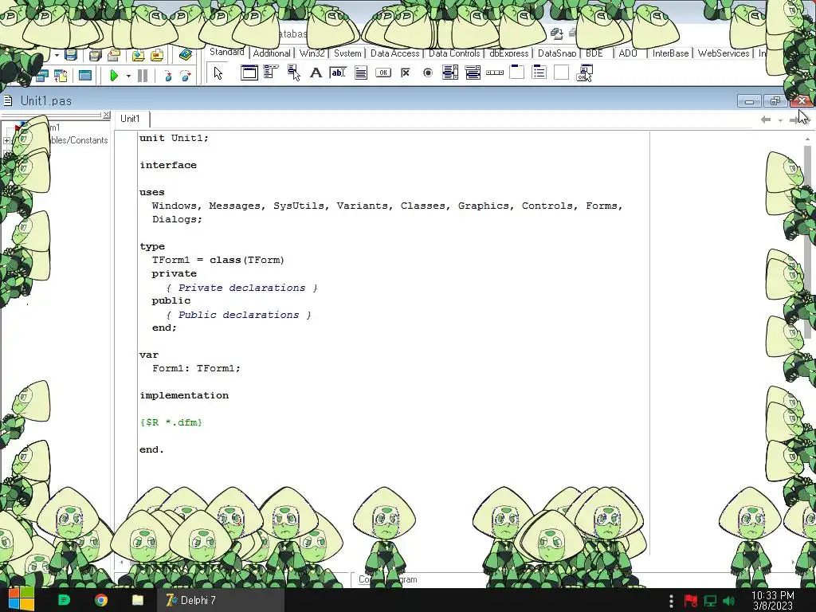Viewport: 816px width, 612px height.
Task: Select the RadioGroup component icon
Action: pos(539,73)
